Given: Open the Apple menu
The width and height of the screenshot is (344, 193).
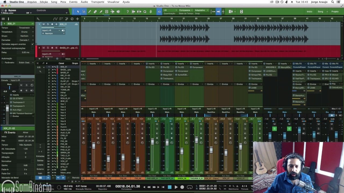Looking at the screenshot, I should tap(4, 2).
